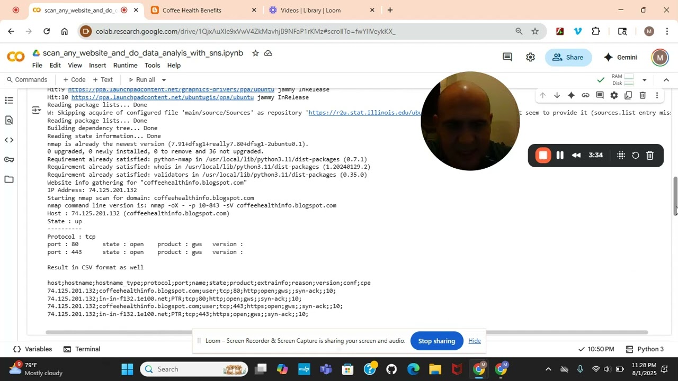This screenshot has height=381, width=678.
Task: Move cell up with the arrow icon
Action: coord(542,96)
